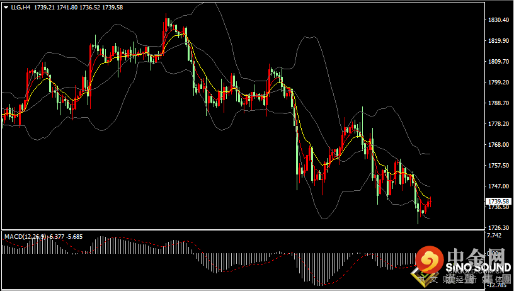Select the 1809.70 price axis label
514x291 pixels.
498,62
